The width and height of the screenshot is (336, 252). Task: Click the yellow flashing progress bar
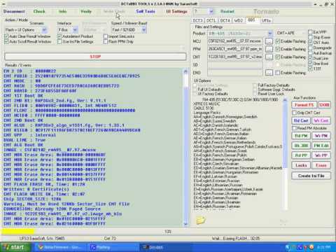[x=18, y=232]
